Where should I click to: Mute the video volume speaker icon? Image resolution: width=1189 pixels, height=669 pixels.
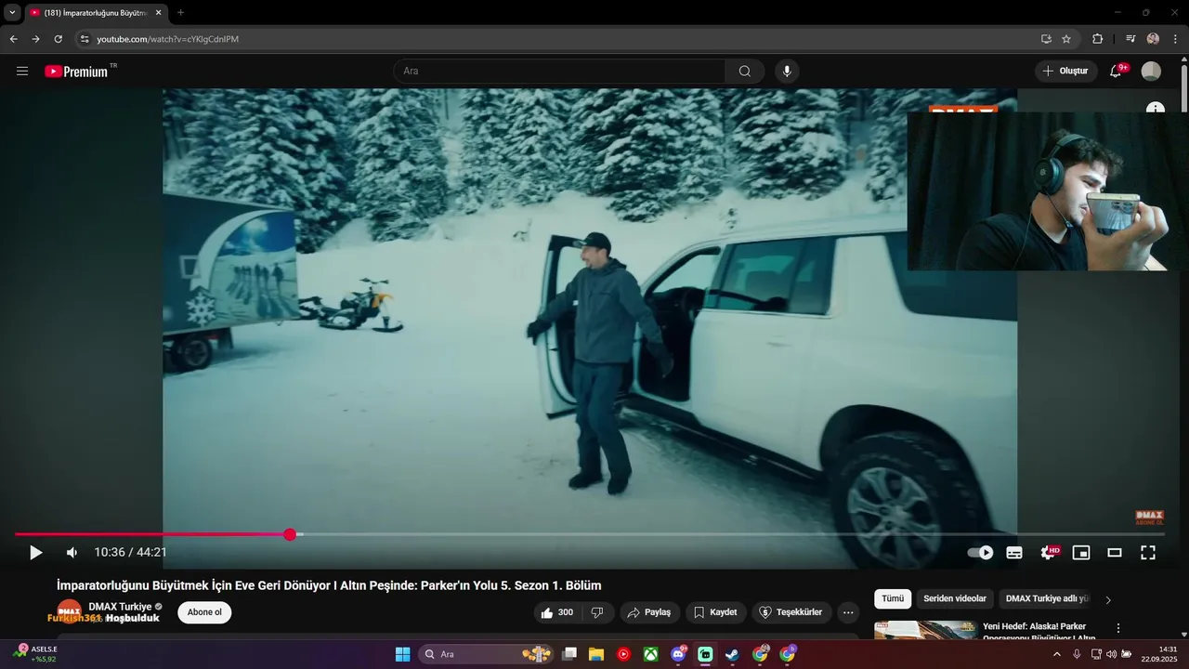click(x=72, y=553)
